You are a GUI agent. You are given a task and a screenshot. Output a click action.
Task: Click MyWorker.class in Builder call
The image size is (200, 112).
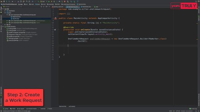click(157, 39)
